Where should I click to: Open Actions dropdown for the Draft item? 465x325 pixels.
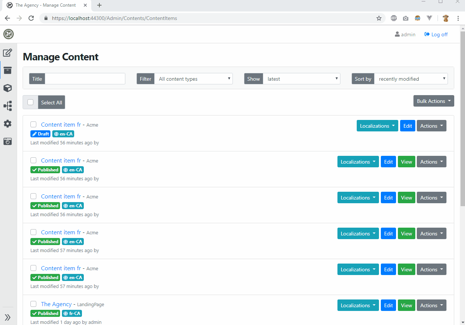432,126
